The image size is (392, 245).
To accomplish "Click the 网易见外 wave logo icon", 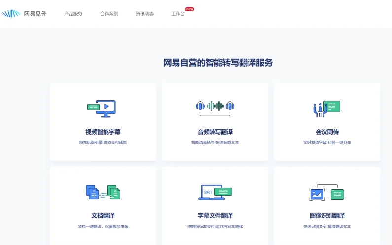I will coord(11,14).
